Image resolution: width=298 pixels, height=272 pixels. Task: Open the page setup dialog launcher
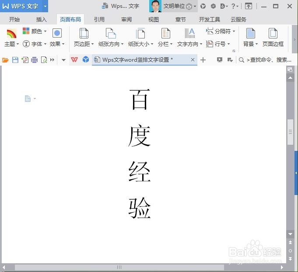(234, 51)
